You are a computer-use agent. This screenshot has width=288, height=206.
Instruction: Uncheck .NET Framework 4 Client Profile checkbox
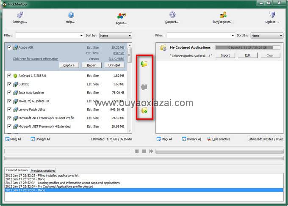point(9,118)
